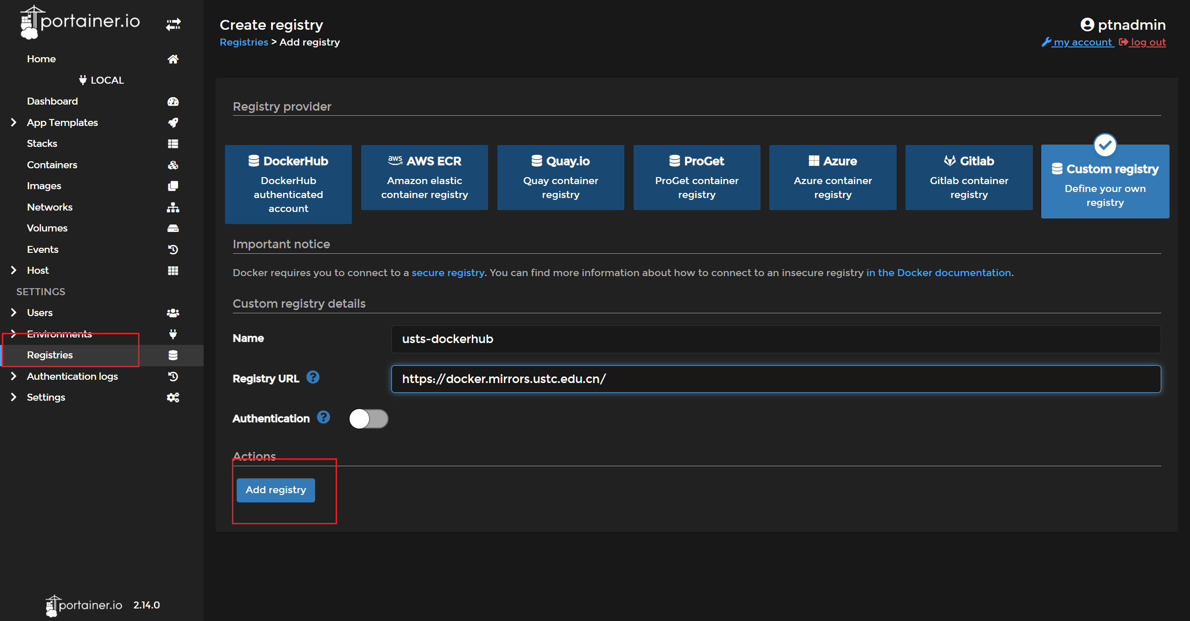Click the Home house icon

tap(173, 59)
